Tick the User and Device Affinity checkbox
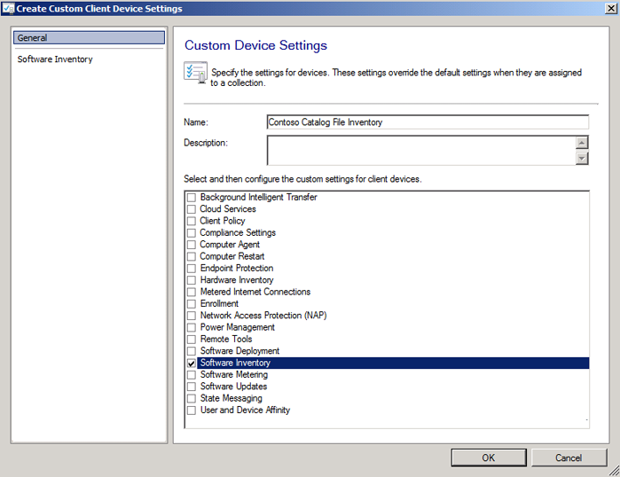This screenshot has width=620, height=477. [191, 411]
